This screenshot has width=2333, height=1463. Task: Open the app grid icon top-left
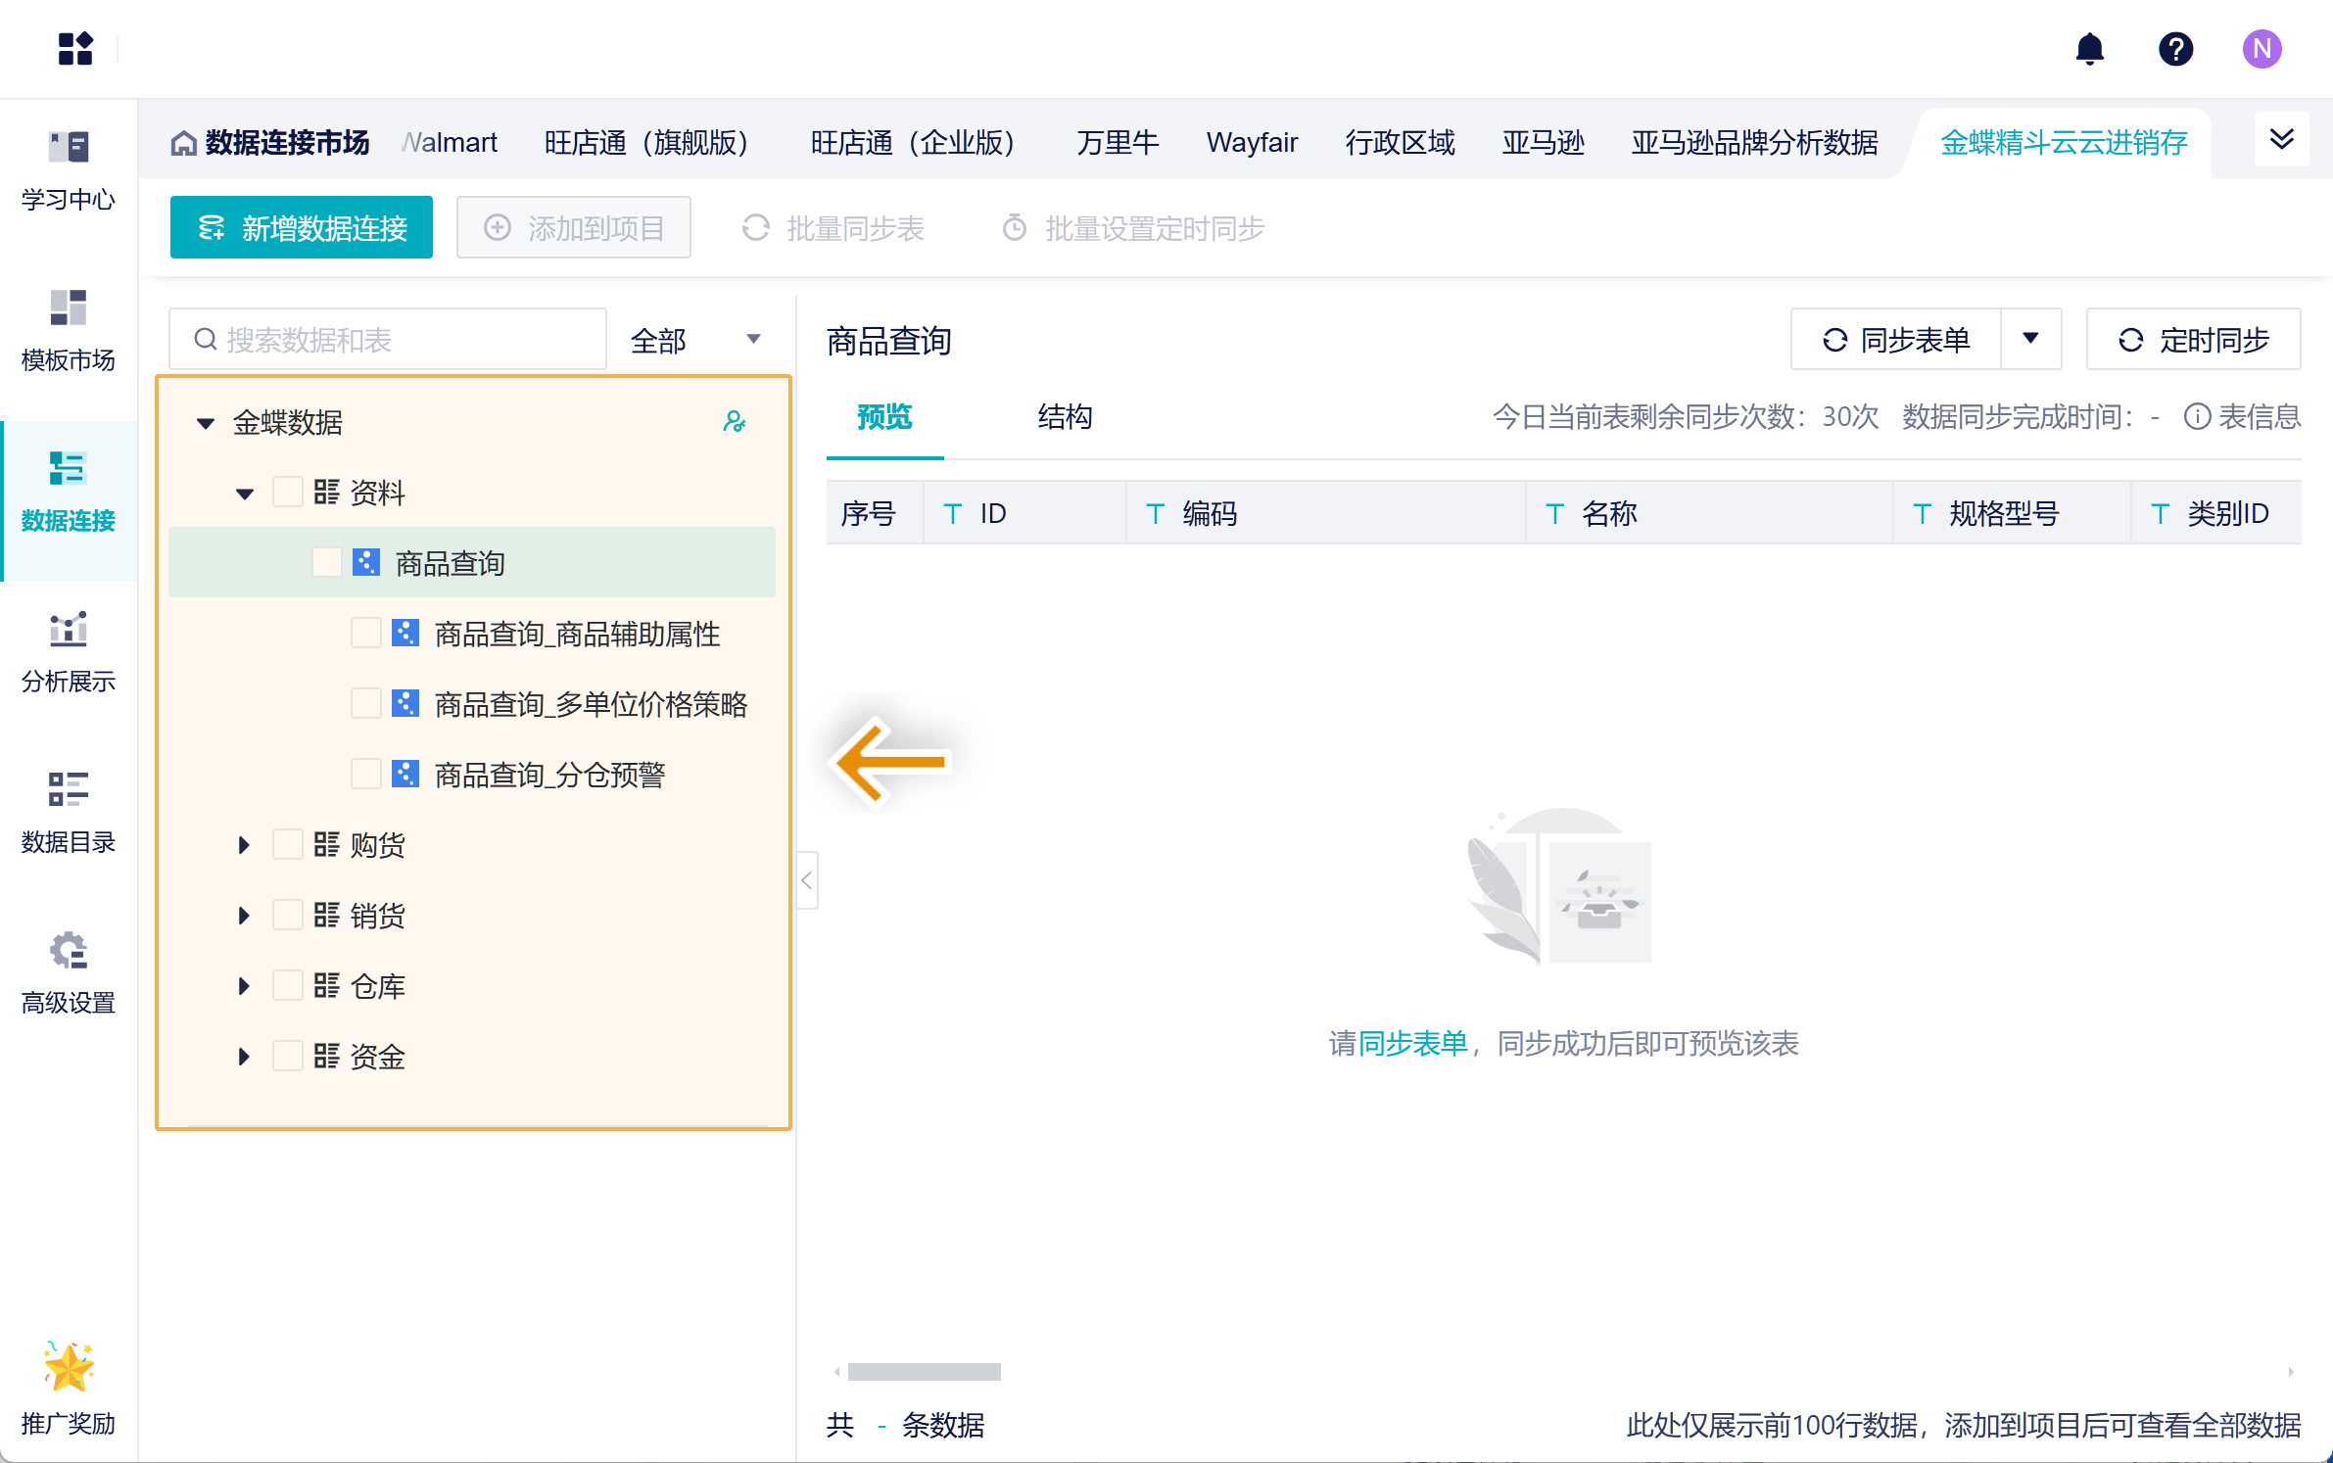point(75,49)
